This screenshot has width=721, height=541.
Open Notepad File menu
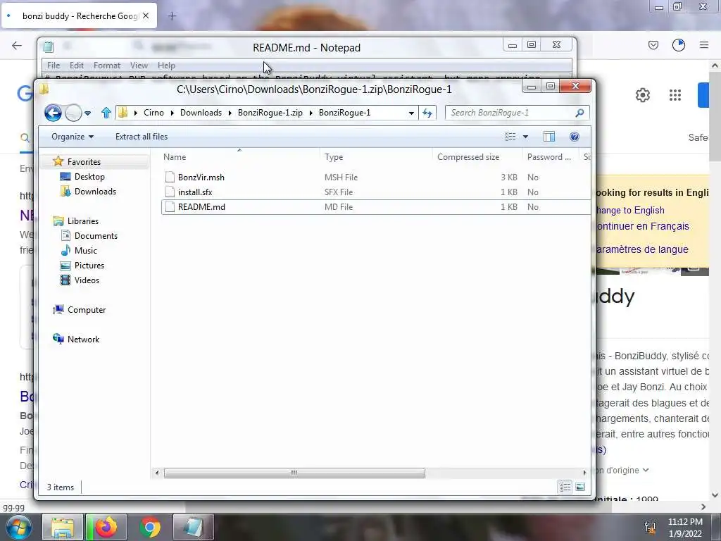[54, 66]
